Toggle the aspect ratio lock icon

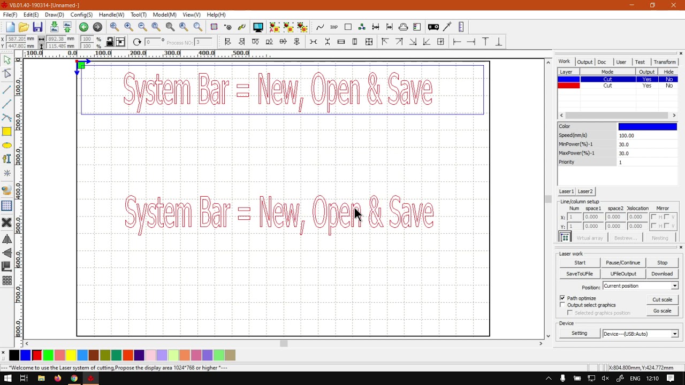(x=110, y=42)
